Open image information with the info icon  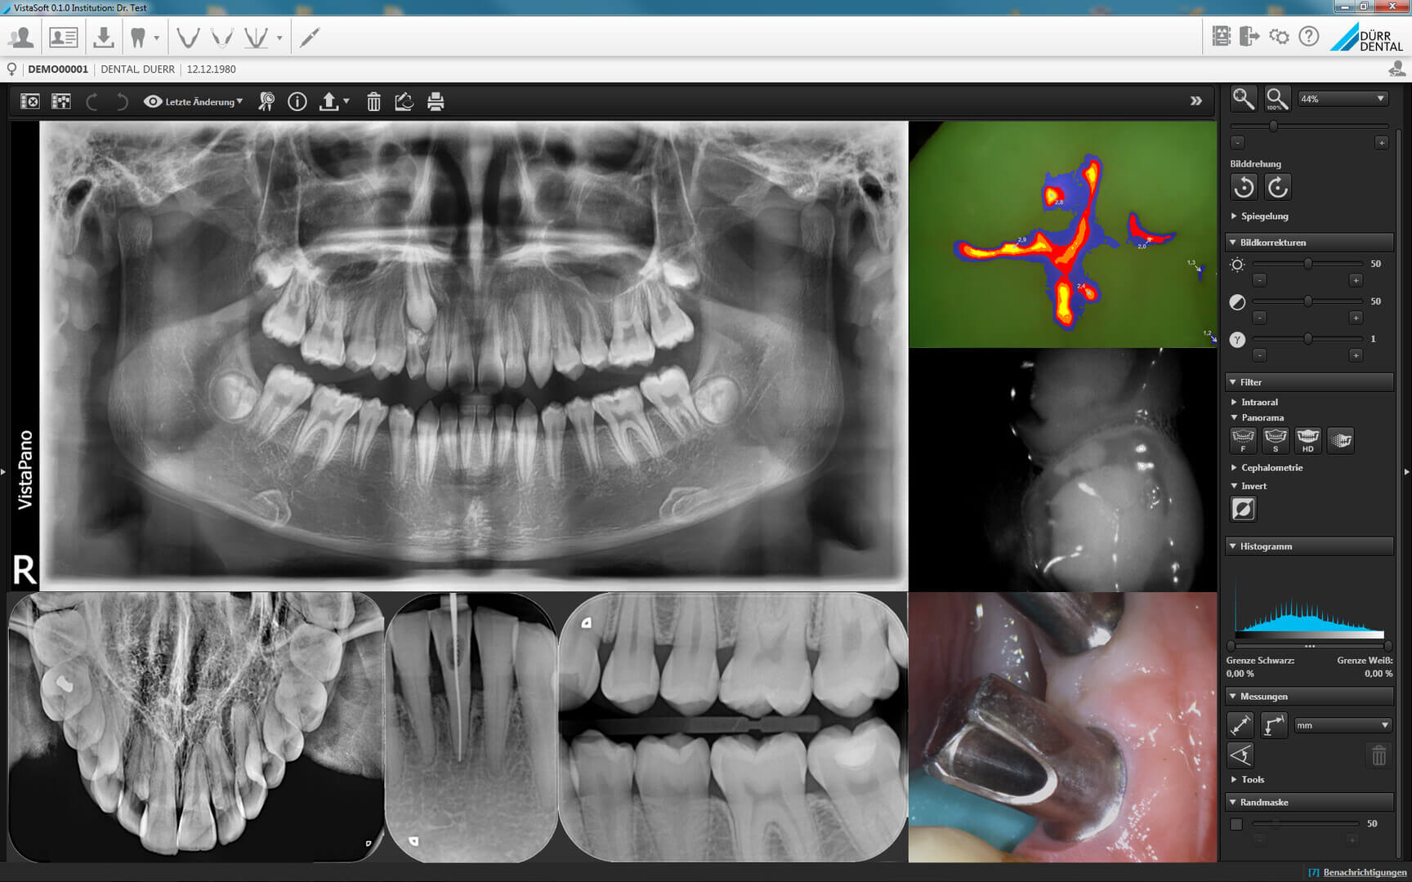(x=297, y=102)
